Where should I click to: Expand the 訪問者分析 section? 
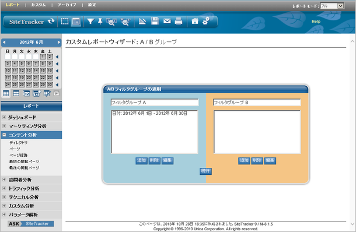pos(4,180)
